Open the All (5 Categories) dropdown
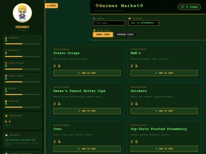The image size is (206, 154). point(144,23)
